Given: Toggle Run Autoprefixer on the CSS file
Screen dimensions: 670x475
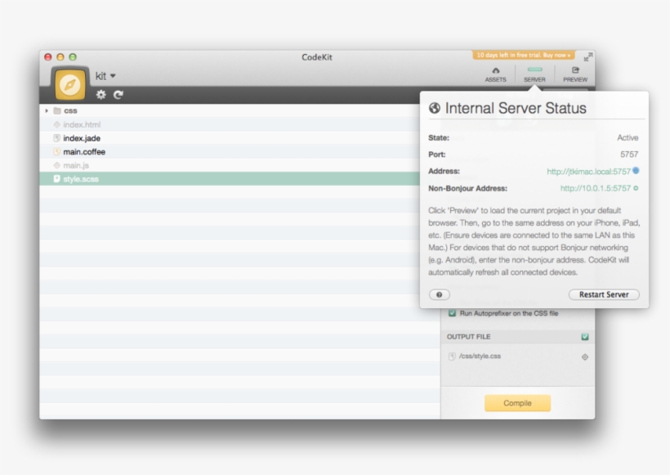Looking at the screenshot, I should pos(452,313).
